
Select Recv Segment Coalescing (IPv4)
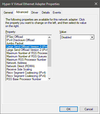coord(27,73)
